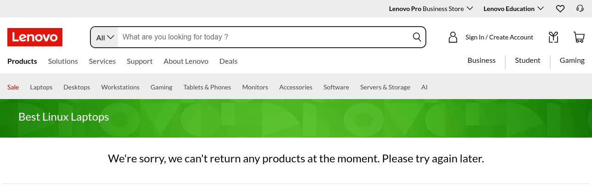Click the red Sale link
This screenshot has height=194, width=592.
pos(13,87)
